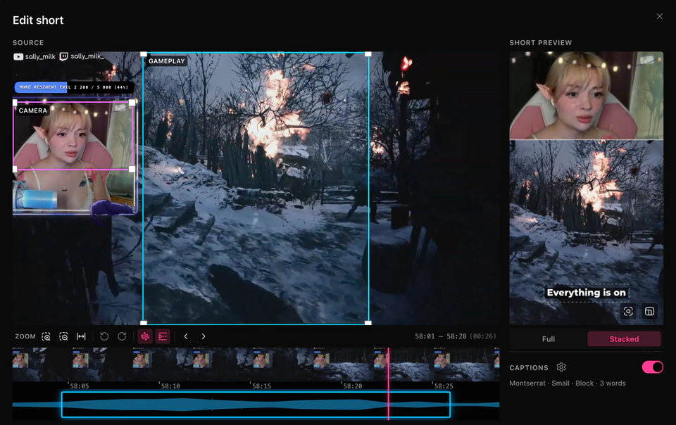The width and height of the screenshot is (676, 425).
Task: Click the layout panel icon in preview
Action: pos(649,311)
